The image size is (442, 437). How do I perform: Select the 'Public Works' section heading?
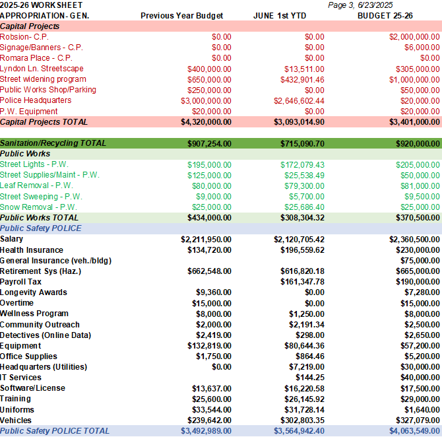(25, 154)
